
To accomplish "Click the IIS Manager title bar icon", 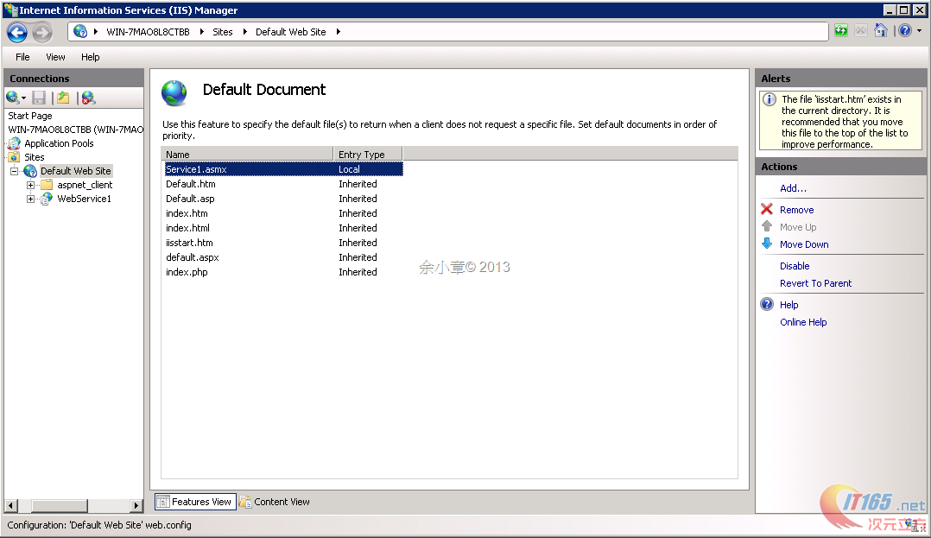I will click(x=10, y=10).
